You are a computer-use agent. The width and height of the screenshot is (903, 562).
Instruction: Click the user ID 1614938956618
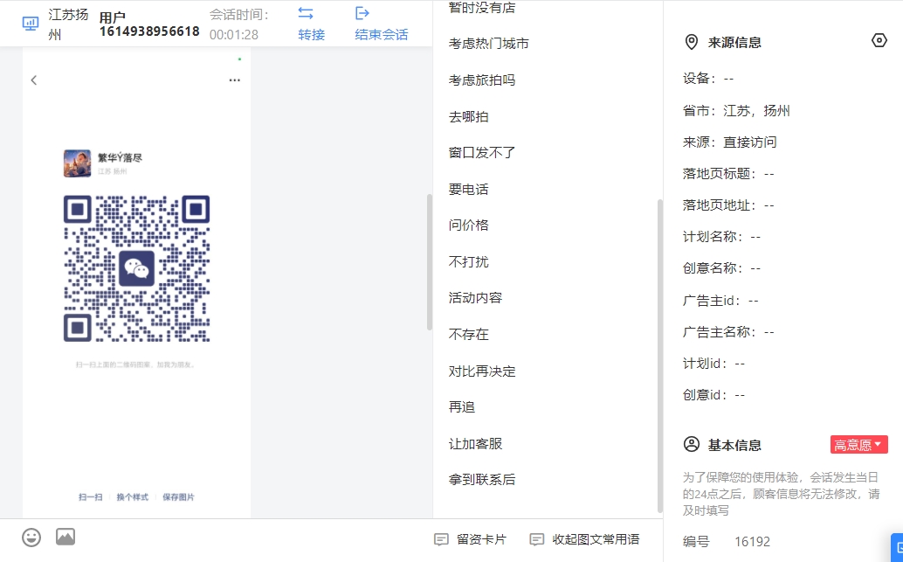coord(149,31)
